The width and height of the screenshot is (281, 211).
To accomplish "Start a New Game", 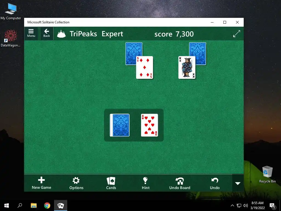I will coord(41,183).
